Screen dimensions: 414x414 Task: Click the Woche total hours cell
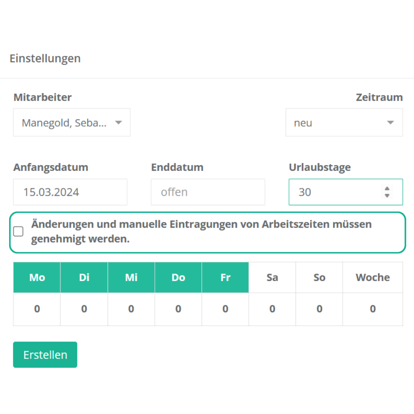click(373, 309)
